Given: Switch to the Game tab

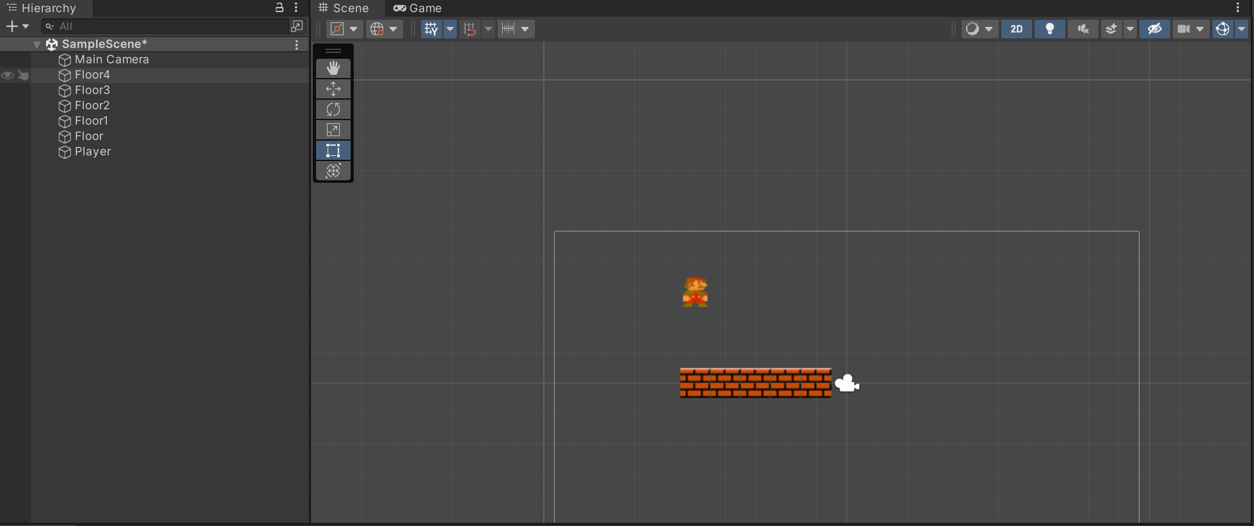Looking at the screenshot, I should click(417, 8).
